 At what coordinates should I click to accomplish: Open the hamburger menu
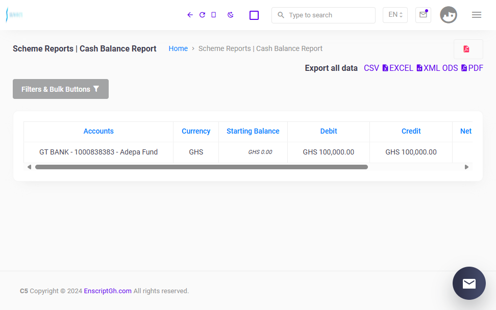[477, 15]
